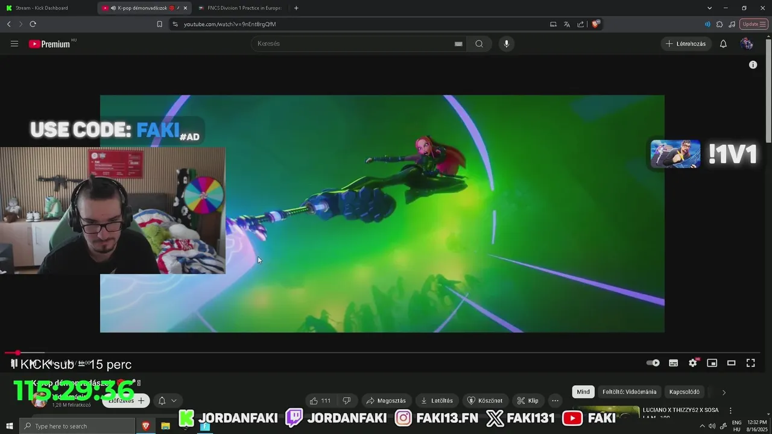The image size is (772, 434).
Task: Click the Windows taskbar search box
Action: tap(77, 426)
